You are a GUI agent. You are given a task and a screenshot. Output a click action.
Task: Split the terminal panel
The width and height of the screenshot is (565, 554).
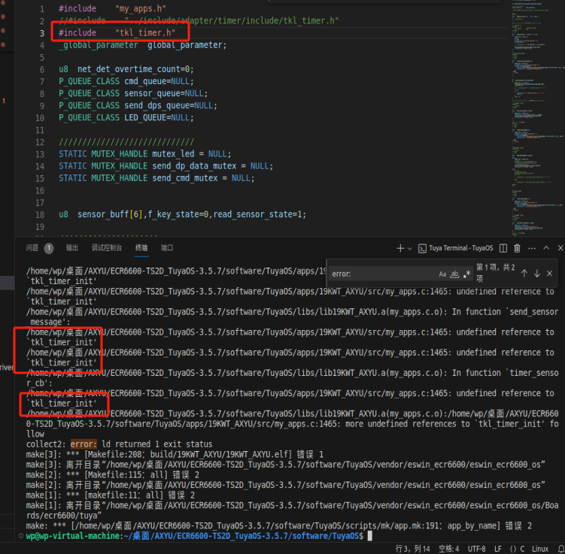pyautogui.click(x=503, y=248)
